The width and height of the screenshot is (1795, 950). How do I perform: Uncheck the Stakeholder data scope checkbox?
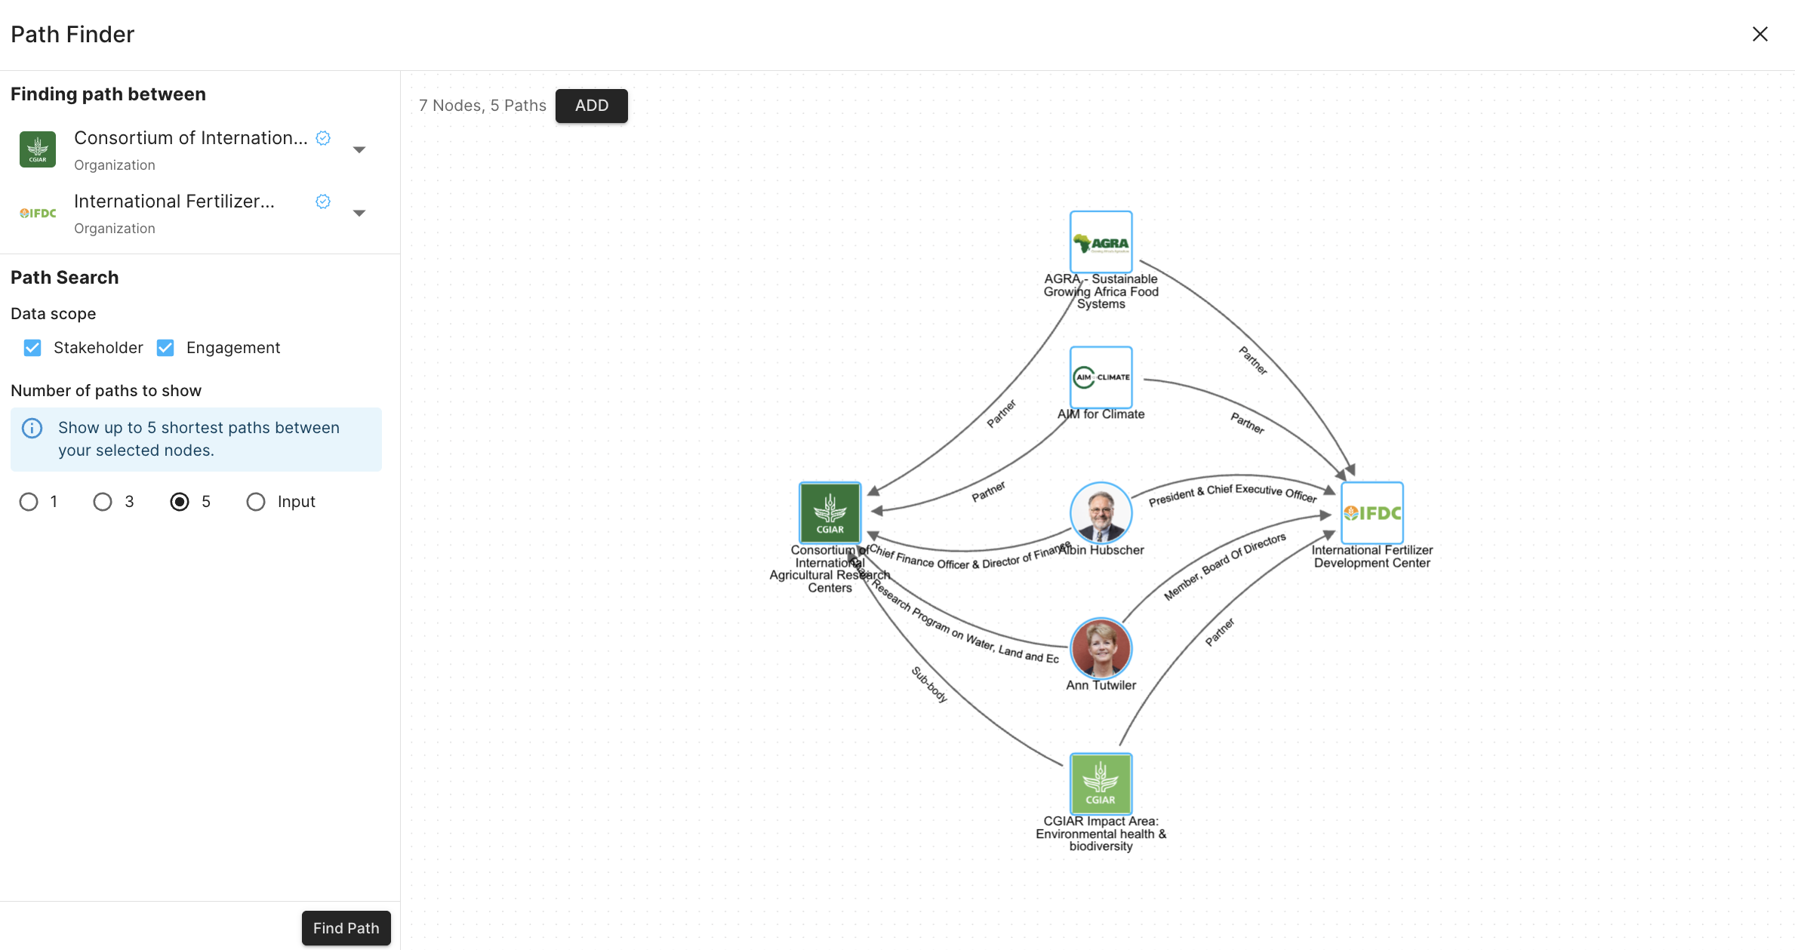[x=32, y=348]
